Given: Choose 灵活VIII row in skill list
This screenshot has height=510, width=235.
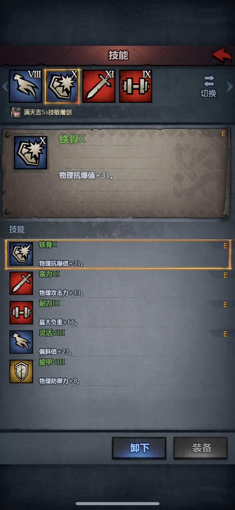Looking at the screenshot, I should tap(117, 342).
